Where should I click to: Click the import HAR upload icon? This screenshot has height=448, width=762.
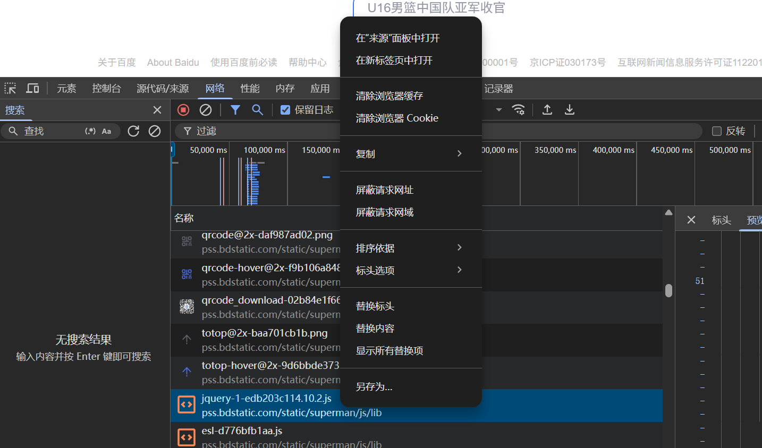click(547, 110)
